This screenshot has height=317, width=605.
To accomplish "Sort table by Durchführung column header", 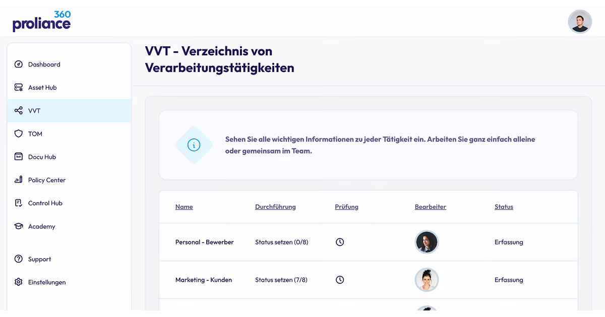I will [x=275, y=207].
